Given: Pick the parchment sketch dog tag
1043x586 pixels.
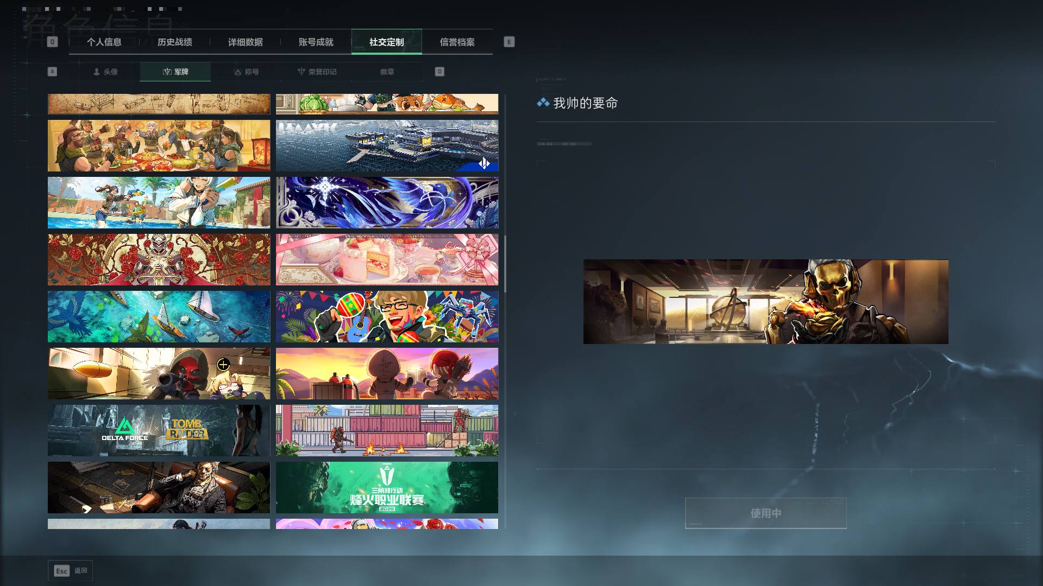Looking at the screenshot, I should tap(159, 104).
